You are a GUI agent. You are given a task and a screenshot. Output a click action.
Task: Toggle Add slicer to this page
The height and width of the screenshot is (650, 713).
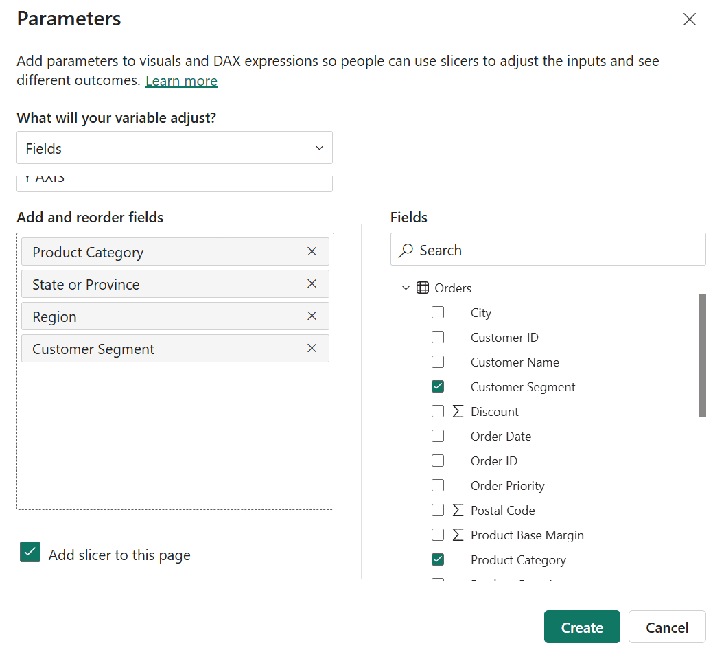pyautogui.click(x=30, y=553)
